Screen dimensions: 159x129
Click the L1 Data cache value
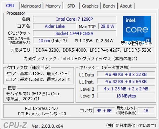126,75
